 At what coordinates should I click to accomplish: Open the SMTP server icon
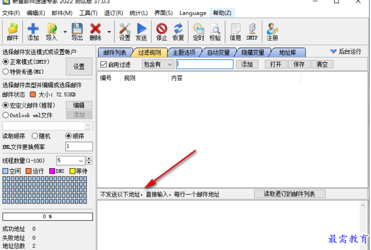(252, 32)
